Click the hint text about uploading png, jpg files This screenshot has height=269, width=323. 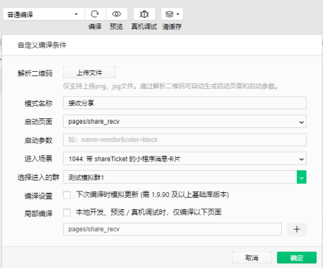tap(170, 86)
